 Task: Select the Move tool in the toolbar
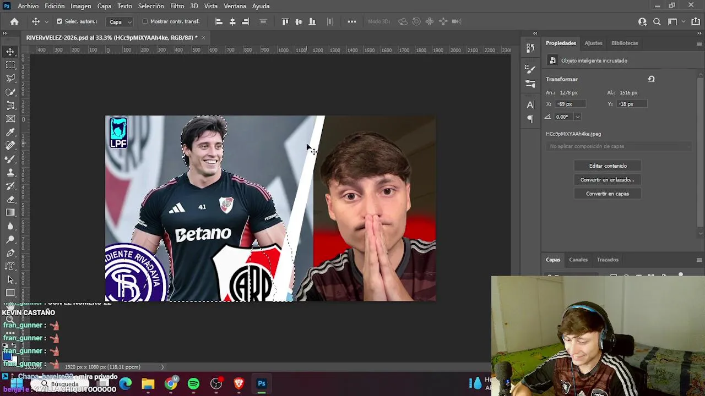click(x=10, y=52)
